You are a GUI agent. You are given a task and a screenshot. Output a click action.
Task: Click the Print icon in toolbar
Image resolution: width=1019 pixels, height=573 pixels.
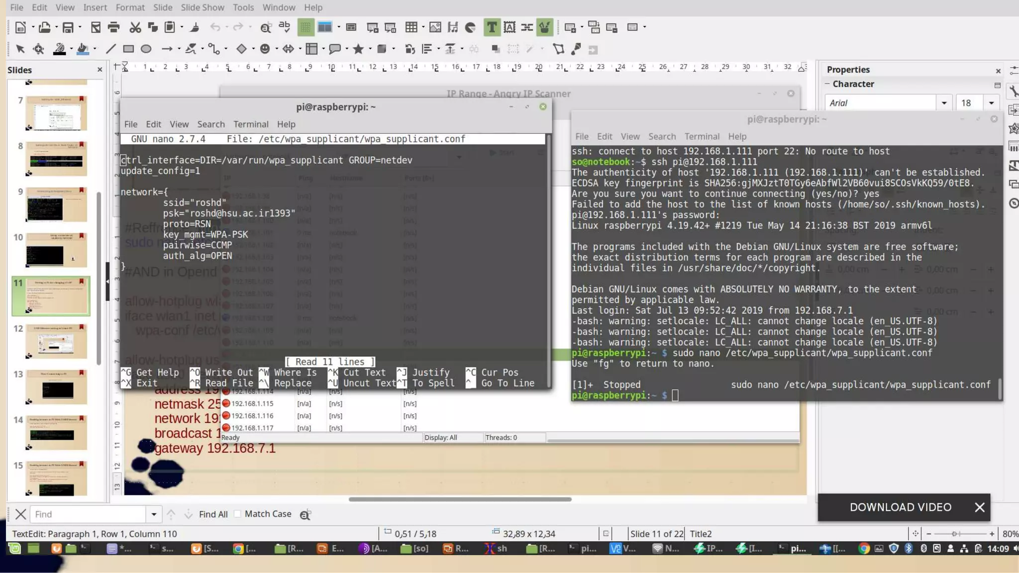(113, 27)
